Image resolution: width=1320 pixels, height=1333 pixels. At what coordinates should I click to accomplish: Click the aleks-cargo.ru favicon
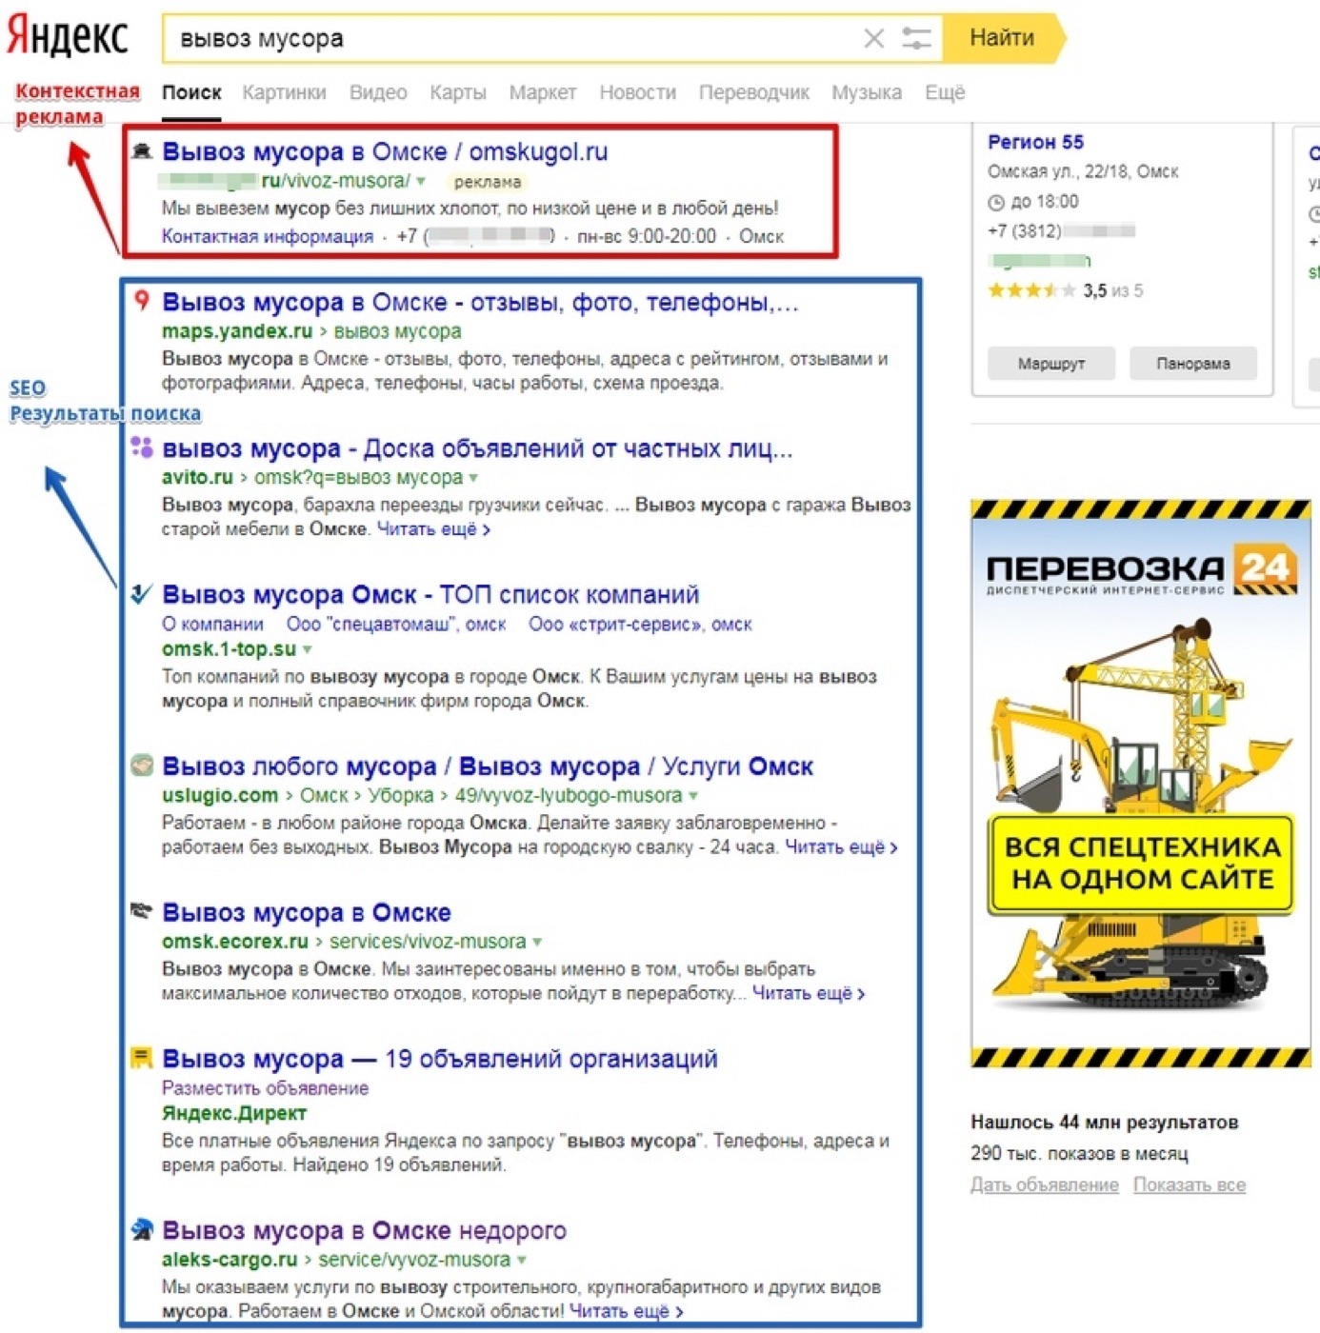[x=142, y=1229]
